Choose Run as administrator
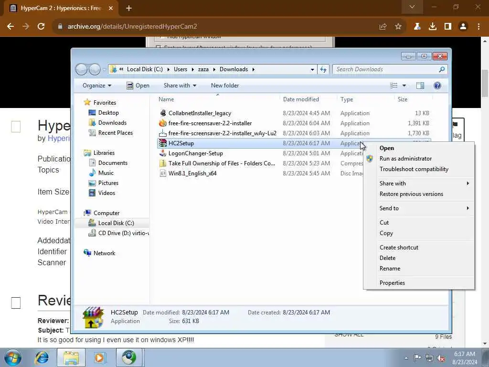Image resolution: width=489 pixels, height=367 pixels. 405,159
